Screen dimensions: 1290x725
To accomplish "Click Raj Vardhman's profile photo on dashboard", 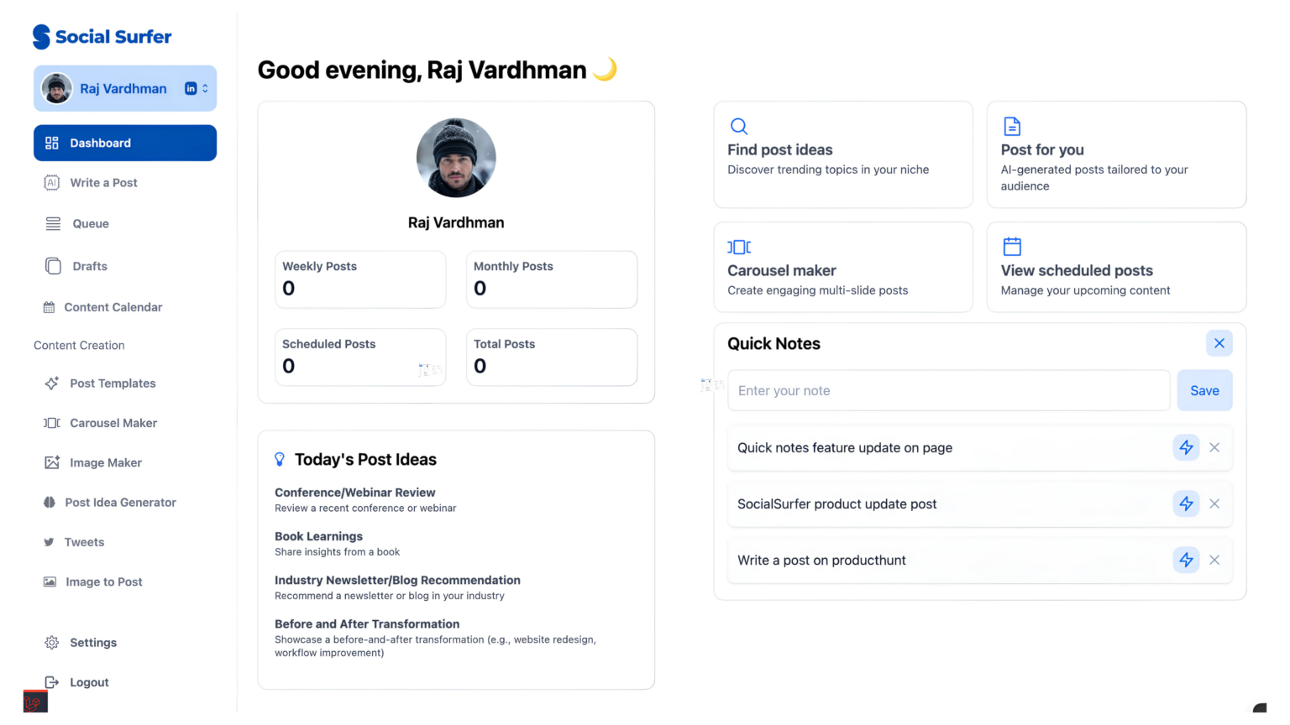I will [456, 158].
